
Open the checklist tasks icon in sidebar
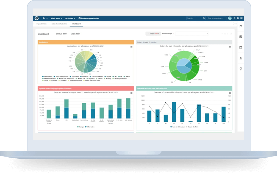241,37
